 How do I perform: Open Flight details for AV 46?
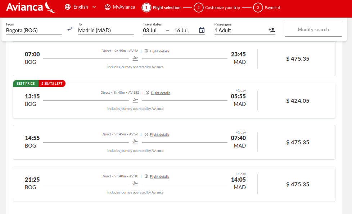(x=159, y=51)
